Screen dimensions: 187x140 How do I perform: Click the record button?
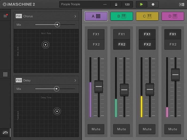tap(153, 4)
